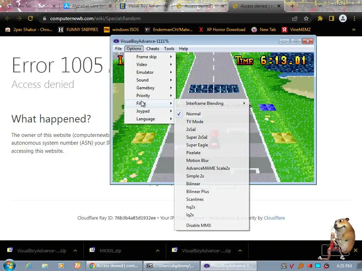
Task: Select the Bilinear filter
Action: 211,184
